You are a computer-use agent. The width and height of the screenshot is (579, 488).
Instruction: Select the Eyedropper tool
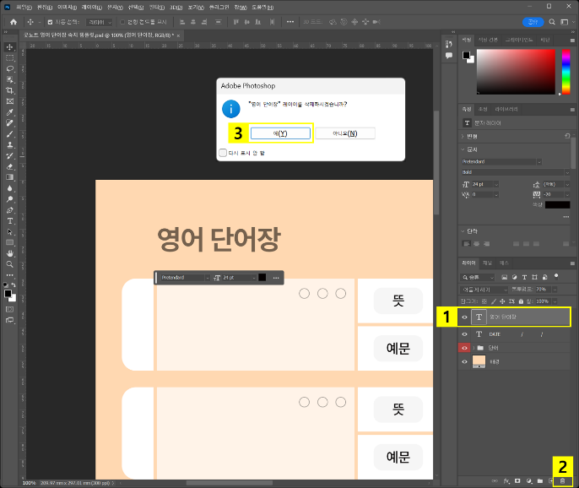tap(9, 111)
